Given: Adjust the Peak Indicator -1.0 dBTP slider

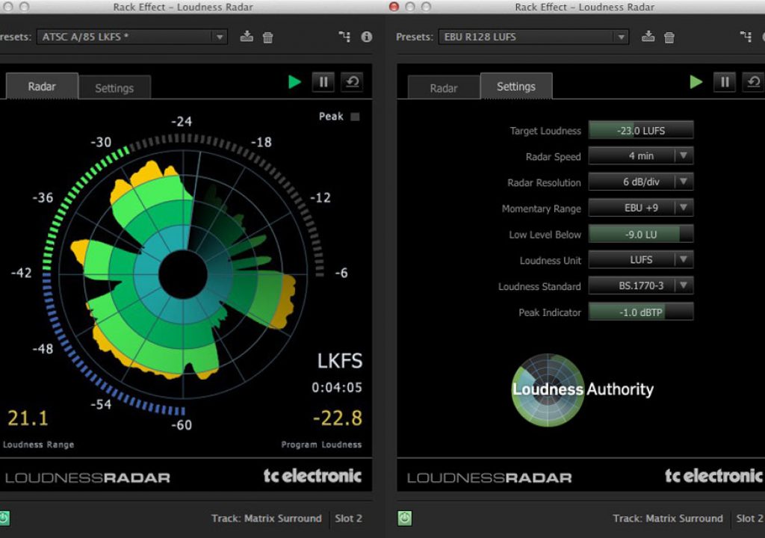Looking at the screenshot, I should click(x=640, y=312).
